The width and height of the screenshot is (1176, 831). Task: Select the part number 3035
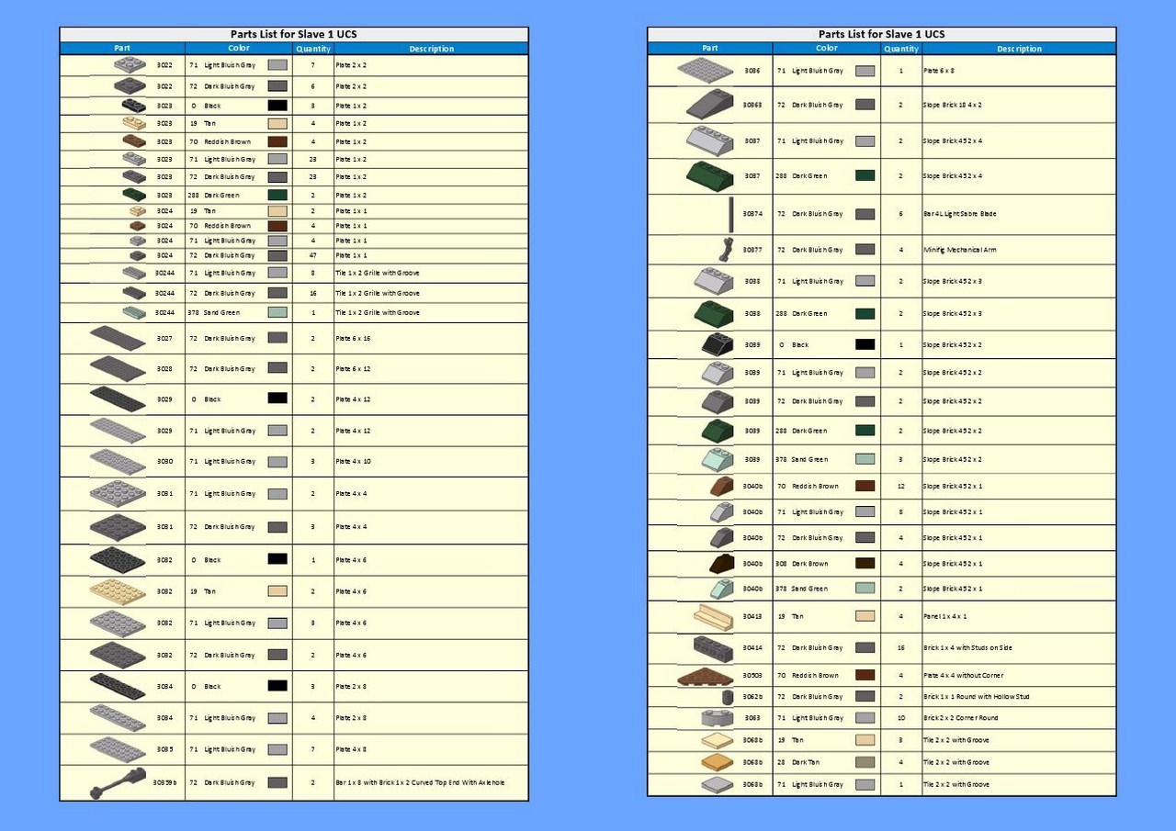pos(164,749)
